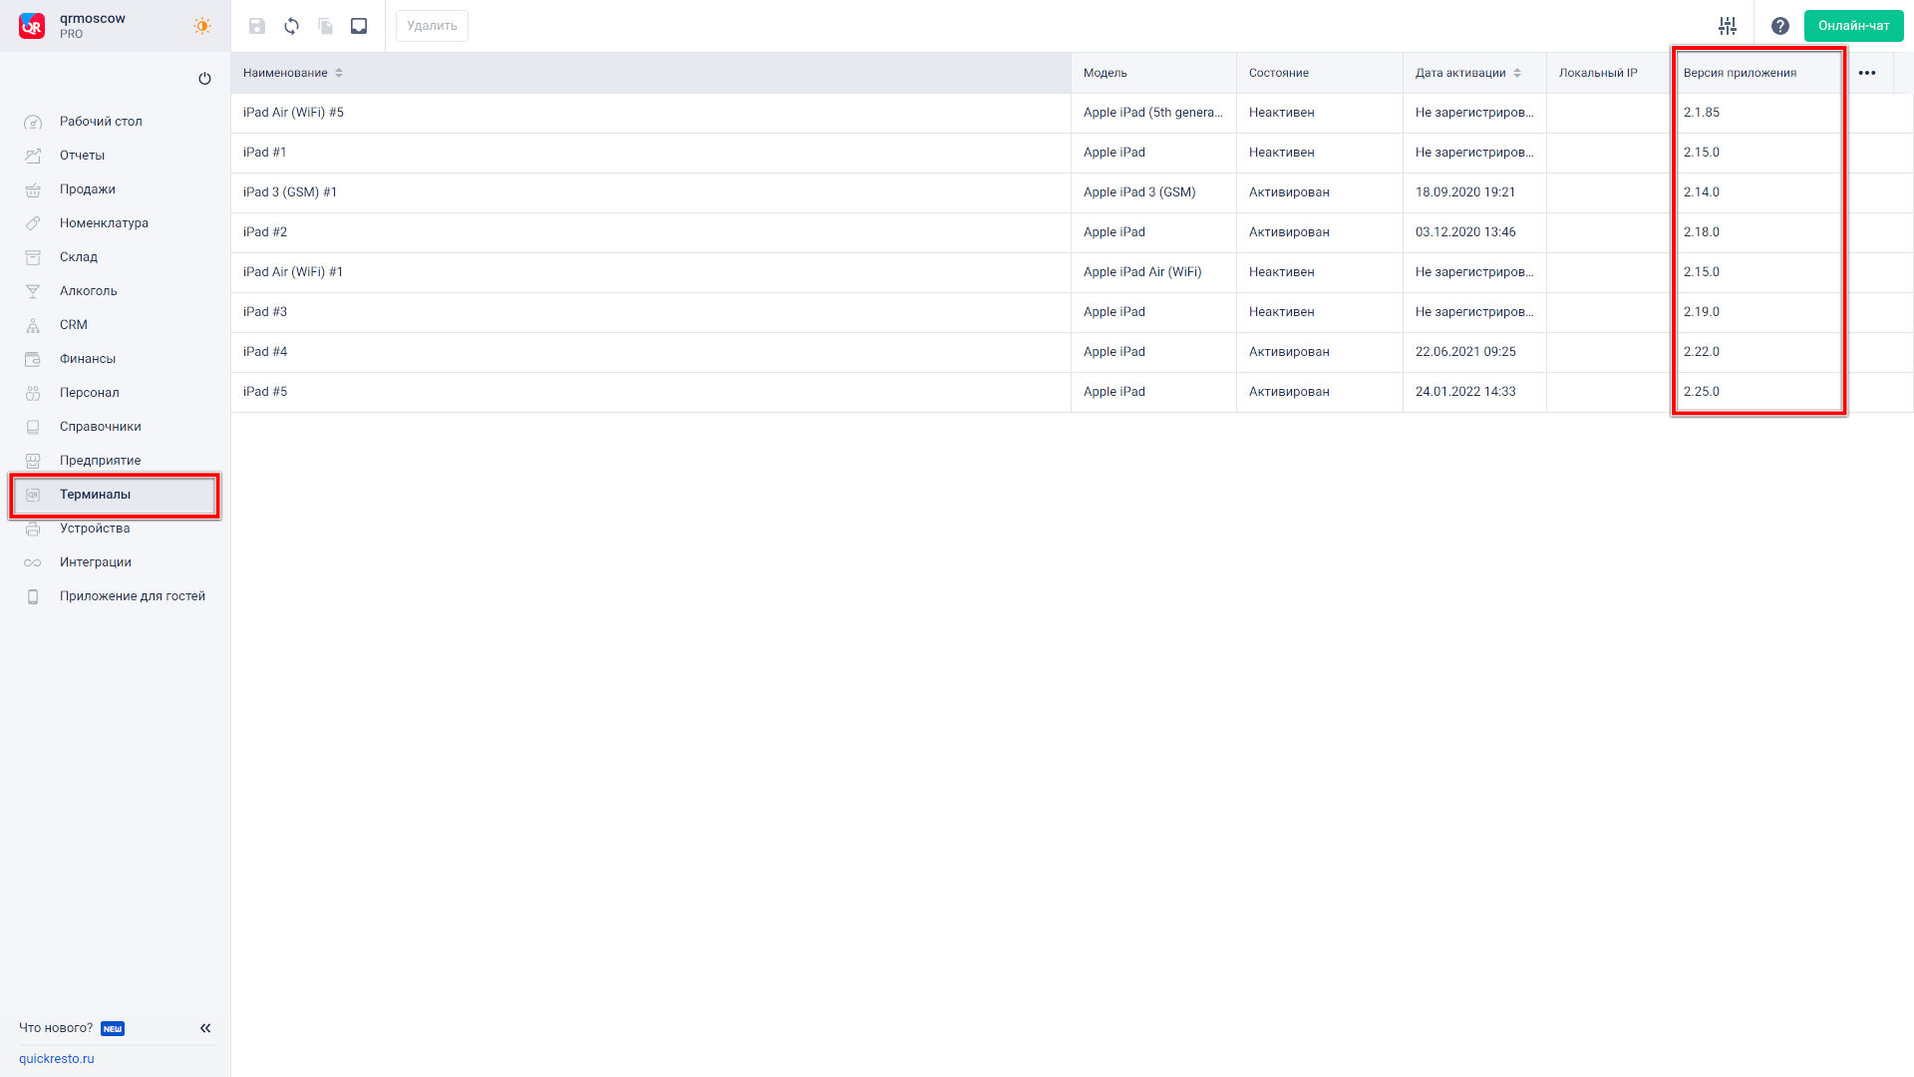Click the Удалить button
Image resolution: width=1914 pixels, height=1077 pixels.
coord(432,26)
